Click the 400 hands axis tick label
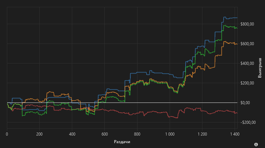 pos(72,134)
